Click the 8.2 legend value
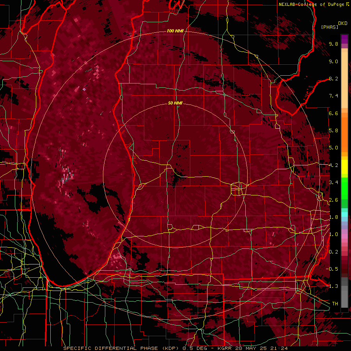351x351 pixels. click(x=333, y=78)
